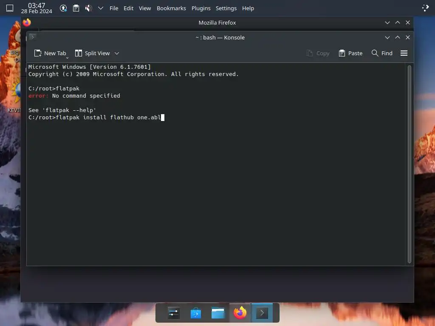Click the Konsole icon in the dock

click(x=262, y=313)
